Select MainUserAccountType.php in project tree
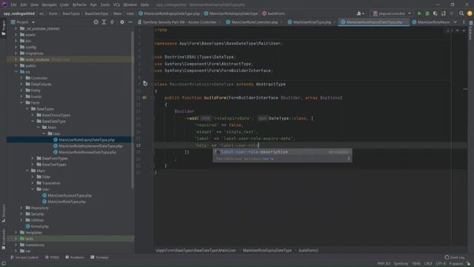Screen dimensions: 474x267 tap(70, 196)
